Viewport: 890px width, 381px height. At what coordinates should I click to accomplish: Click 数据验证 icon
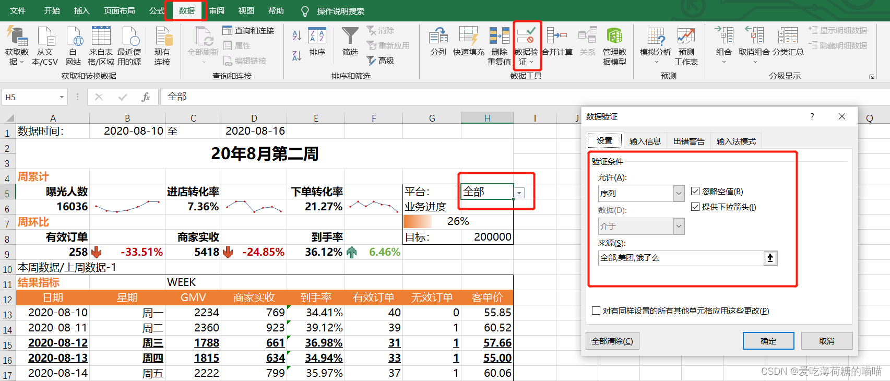(x=526, y=35)
